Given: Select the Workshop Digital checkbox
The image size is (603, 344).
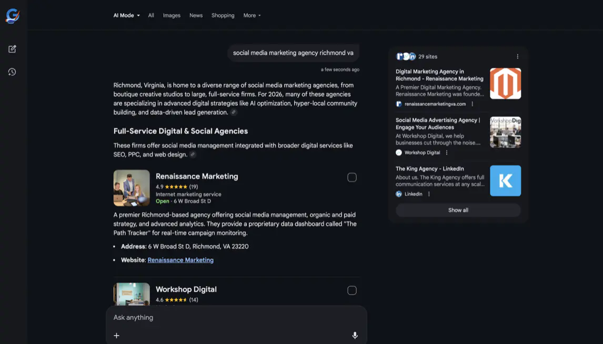Looking at the screenshot, I should point(351,290).
